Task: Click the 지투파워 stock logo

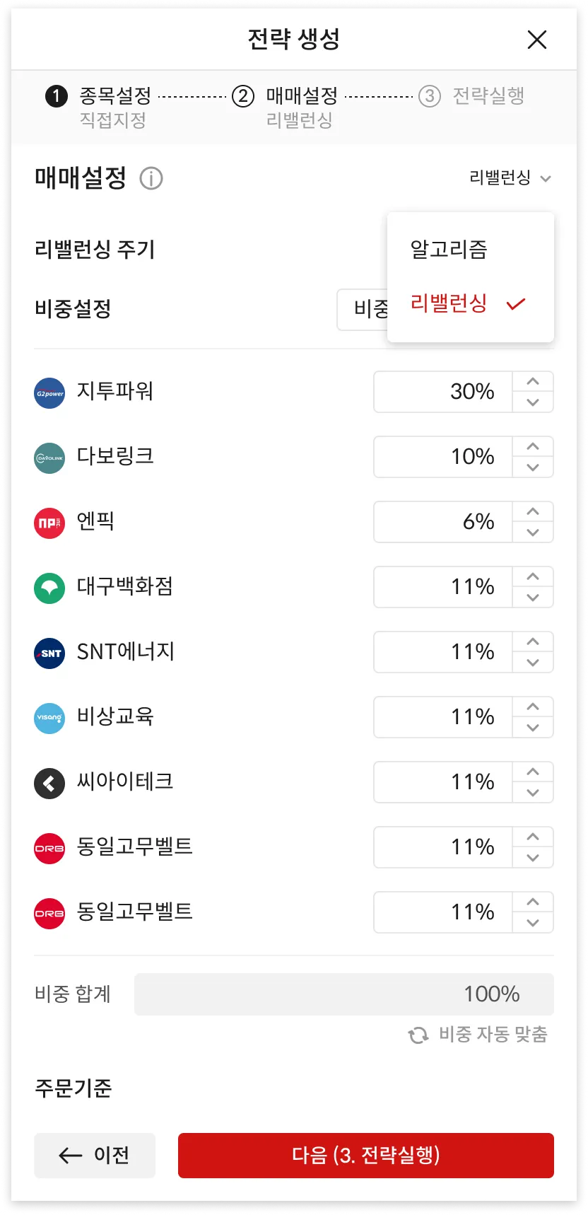Action: [49, 393]
